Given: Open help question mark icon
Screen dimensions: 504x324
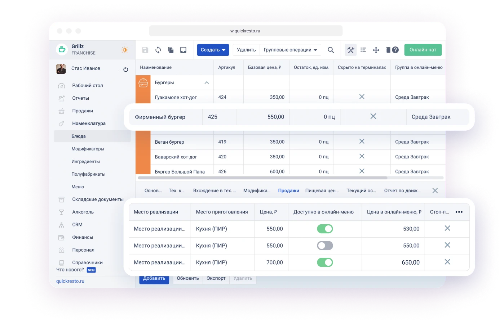Looking at the screenshot, I should tap(395, 50).
